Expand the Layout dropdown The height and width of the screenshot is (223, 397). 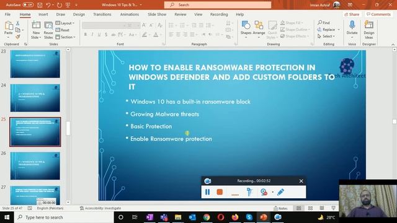[65, 23]
